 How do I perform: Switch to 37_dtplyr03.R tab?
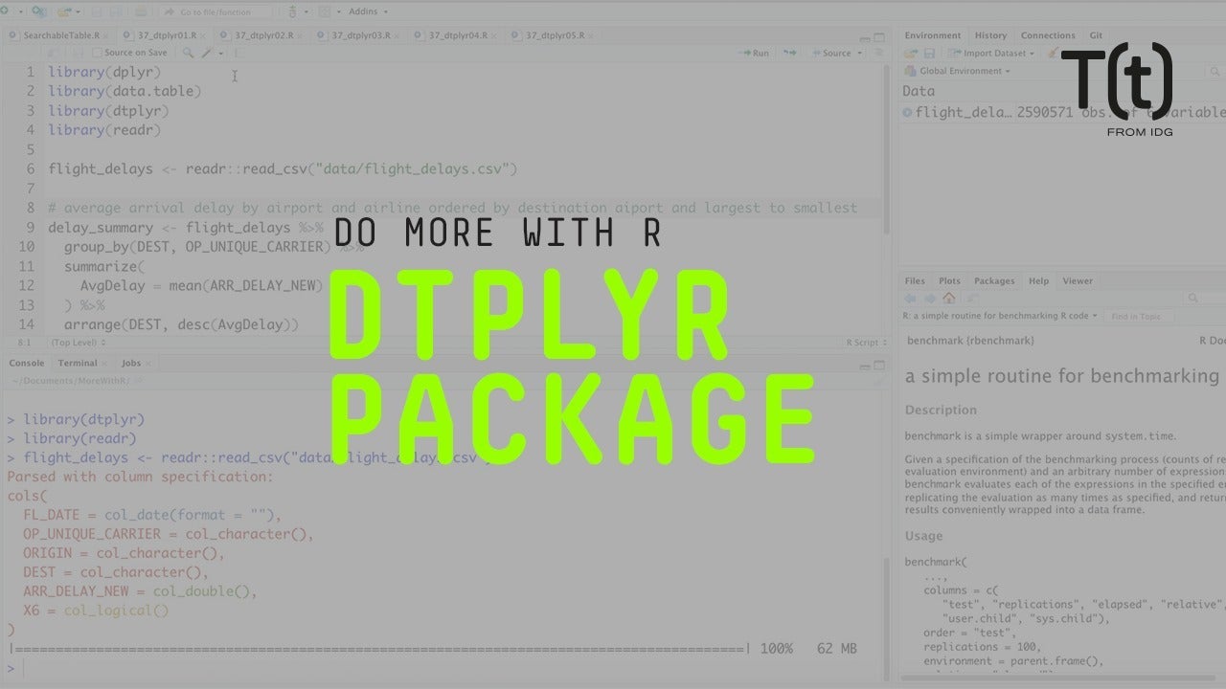360,35
